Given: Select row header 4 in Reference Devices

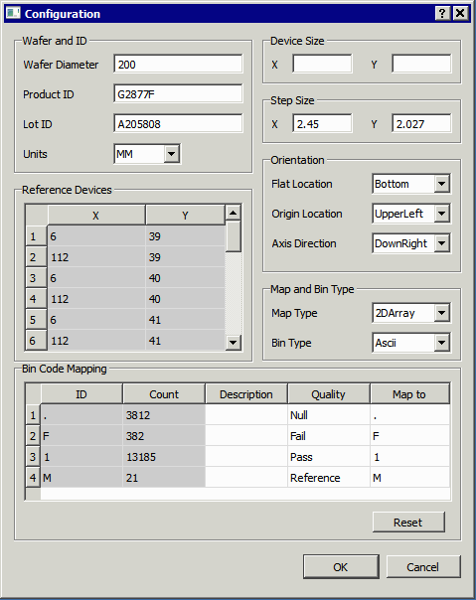Looking at the screenshot, I should pos(37,298).
